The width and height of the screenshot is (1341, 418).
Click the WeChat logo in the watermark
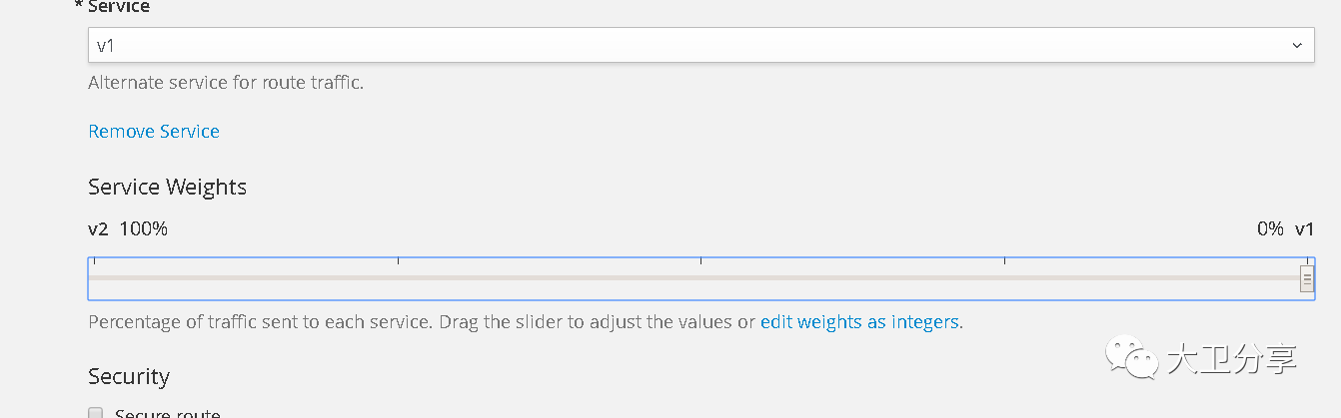1130,355
